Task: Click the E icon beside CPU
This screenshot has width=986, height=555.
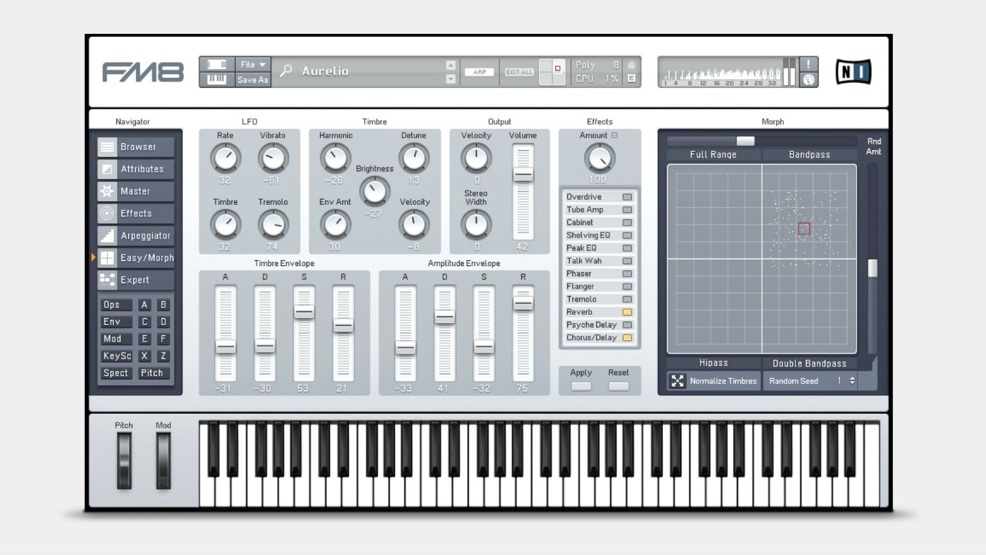Action: 631,78
